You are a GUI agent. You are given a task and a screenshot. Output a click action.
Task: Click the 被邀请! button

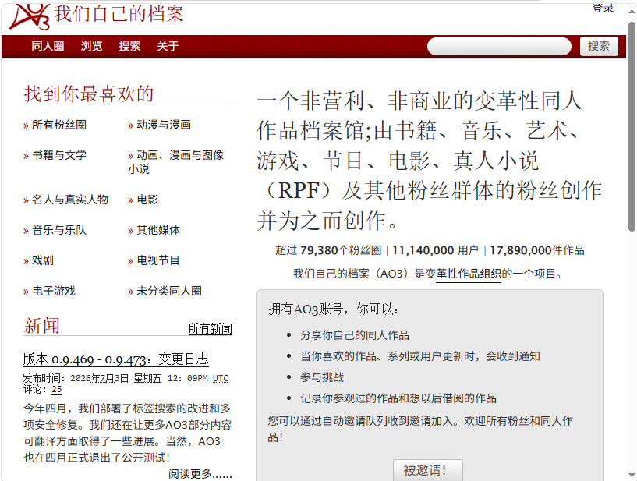pos(428,470)
